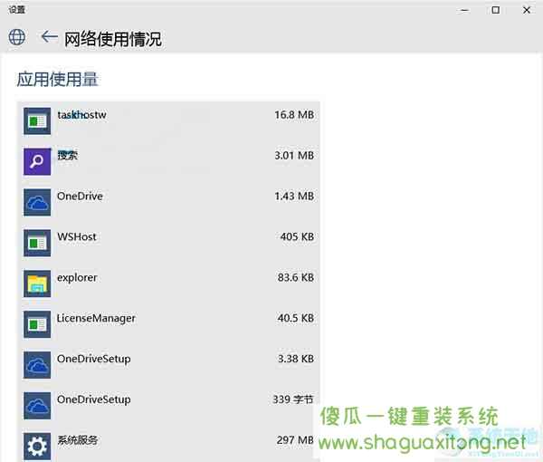543x462 pixels.
Task: Select OneDriveSetup name in 3.38 KB row
Action: (94, 359)
